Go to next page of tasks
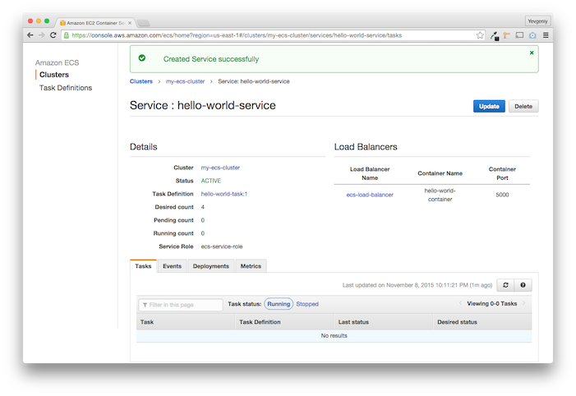Viewport: 576px width, 396px height. pos(524,303)
